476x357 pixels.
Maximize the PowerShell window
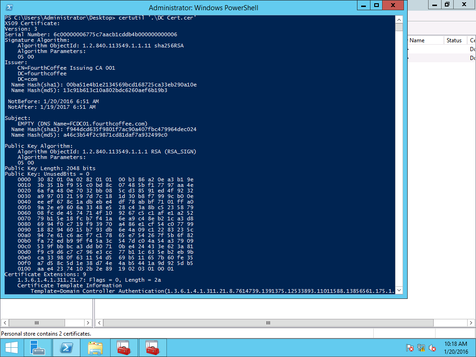click(x=377, y=5)
